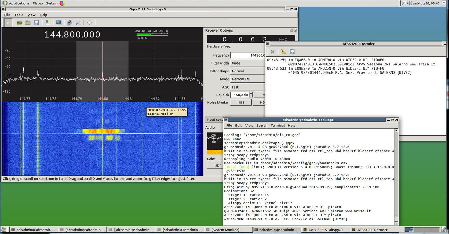Click the remote control computers icon
The image size is (449, 234).
(x=69, y=22)
